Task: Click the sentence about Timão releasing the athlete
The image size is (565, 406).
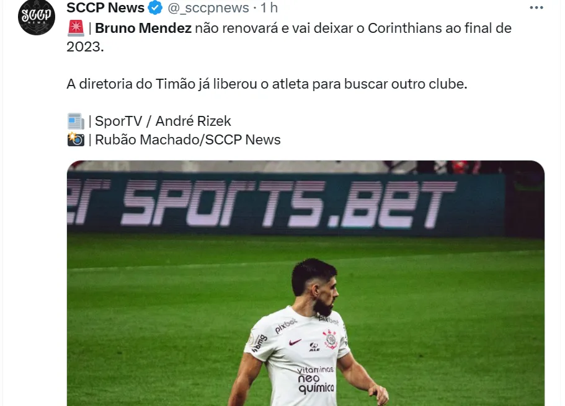Action: point(267,84)
